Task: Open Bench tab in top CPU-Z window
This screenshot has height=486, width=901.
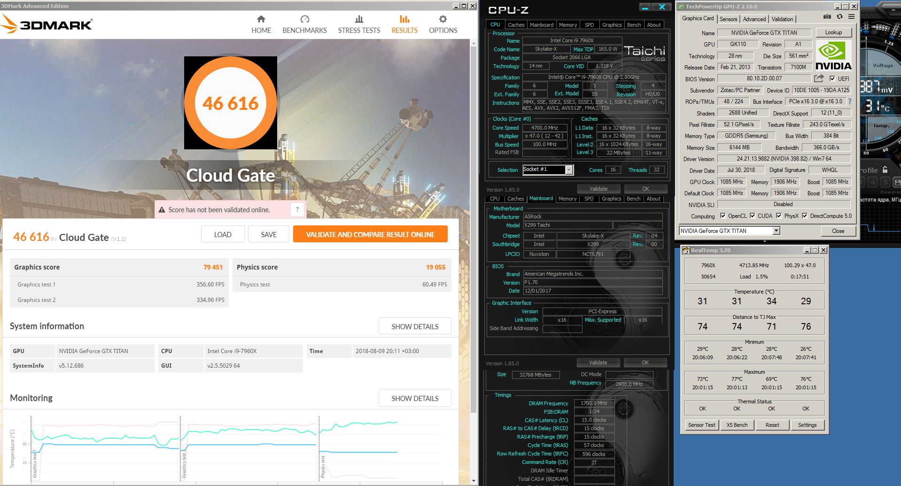Action: [x=634, y=25]
